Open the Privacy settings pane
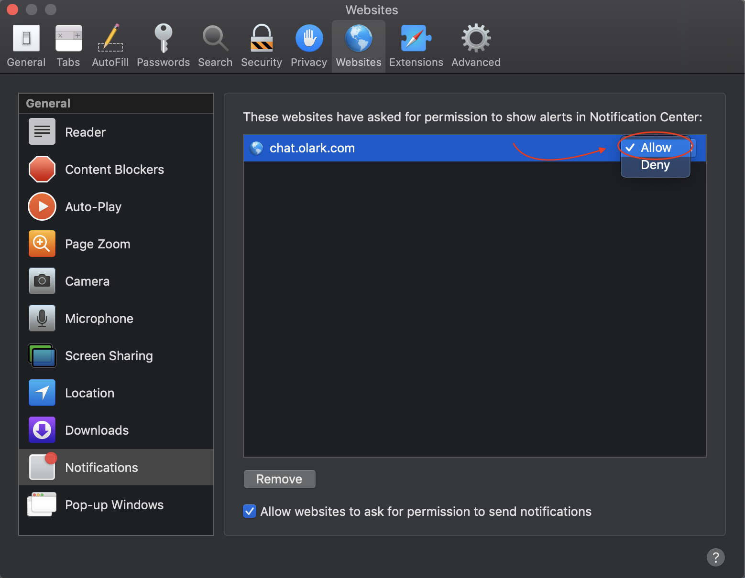Image resolution: width=745 pixels, height=578 pixels. click(x=308, y=45)
